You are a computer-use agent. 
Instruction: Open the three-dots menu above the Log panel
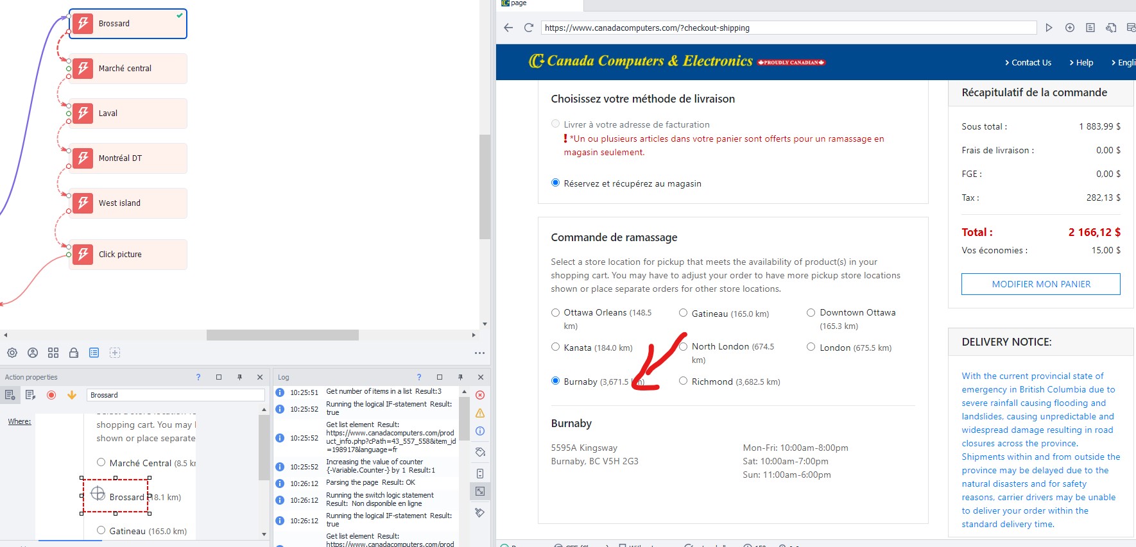[x=479, y=353]
